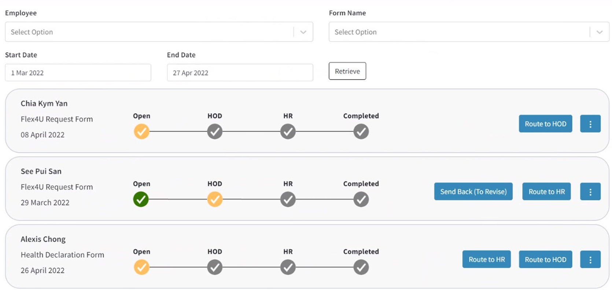Route See Pui San's form to HR
This screenshot has height=290, width=612.
click(x=546, y=192)
